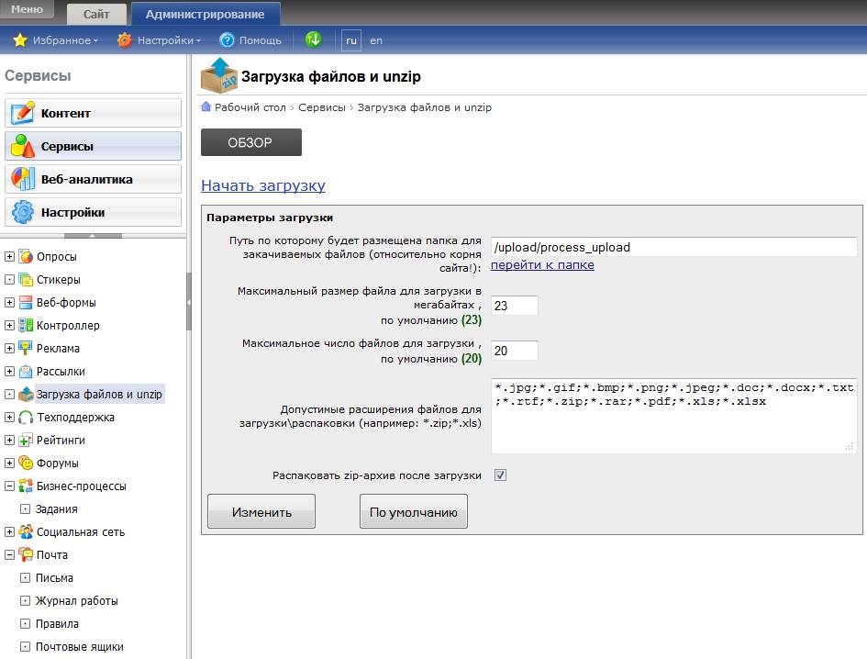
Task: Click the Изменить button
Action: pyautogui.click(x=261, y=512)
